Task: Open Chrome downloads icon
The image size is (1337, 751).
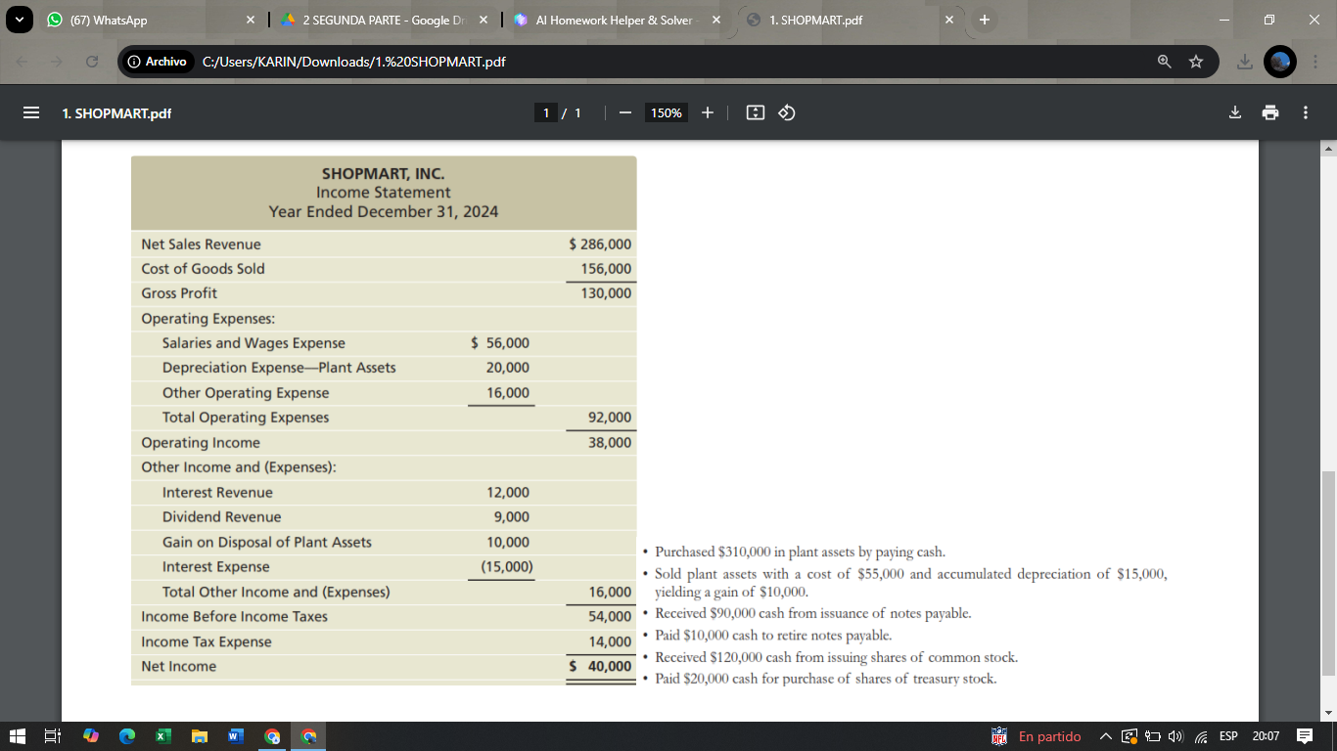Action: 1244,62
